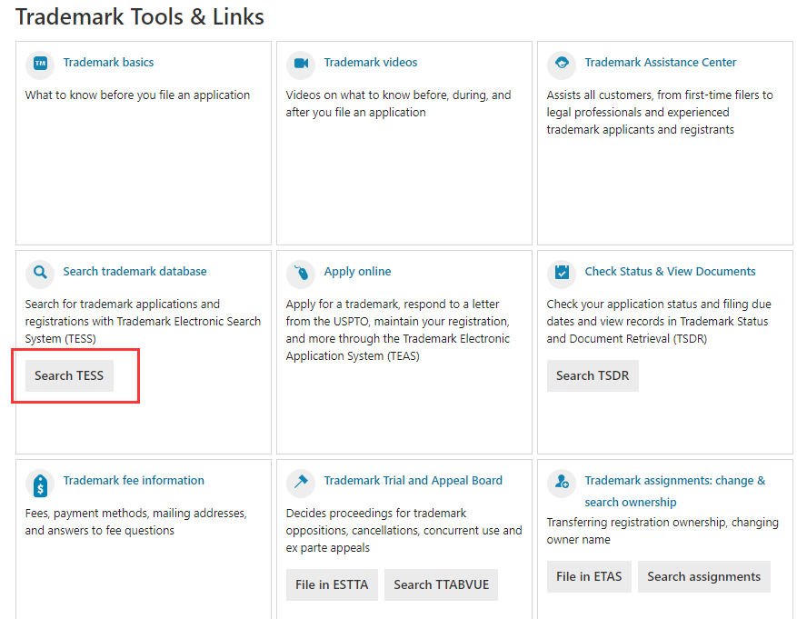Open the Trademark videos link

(371, 63)
